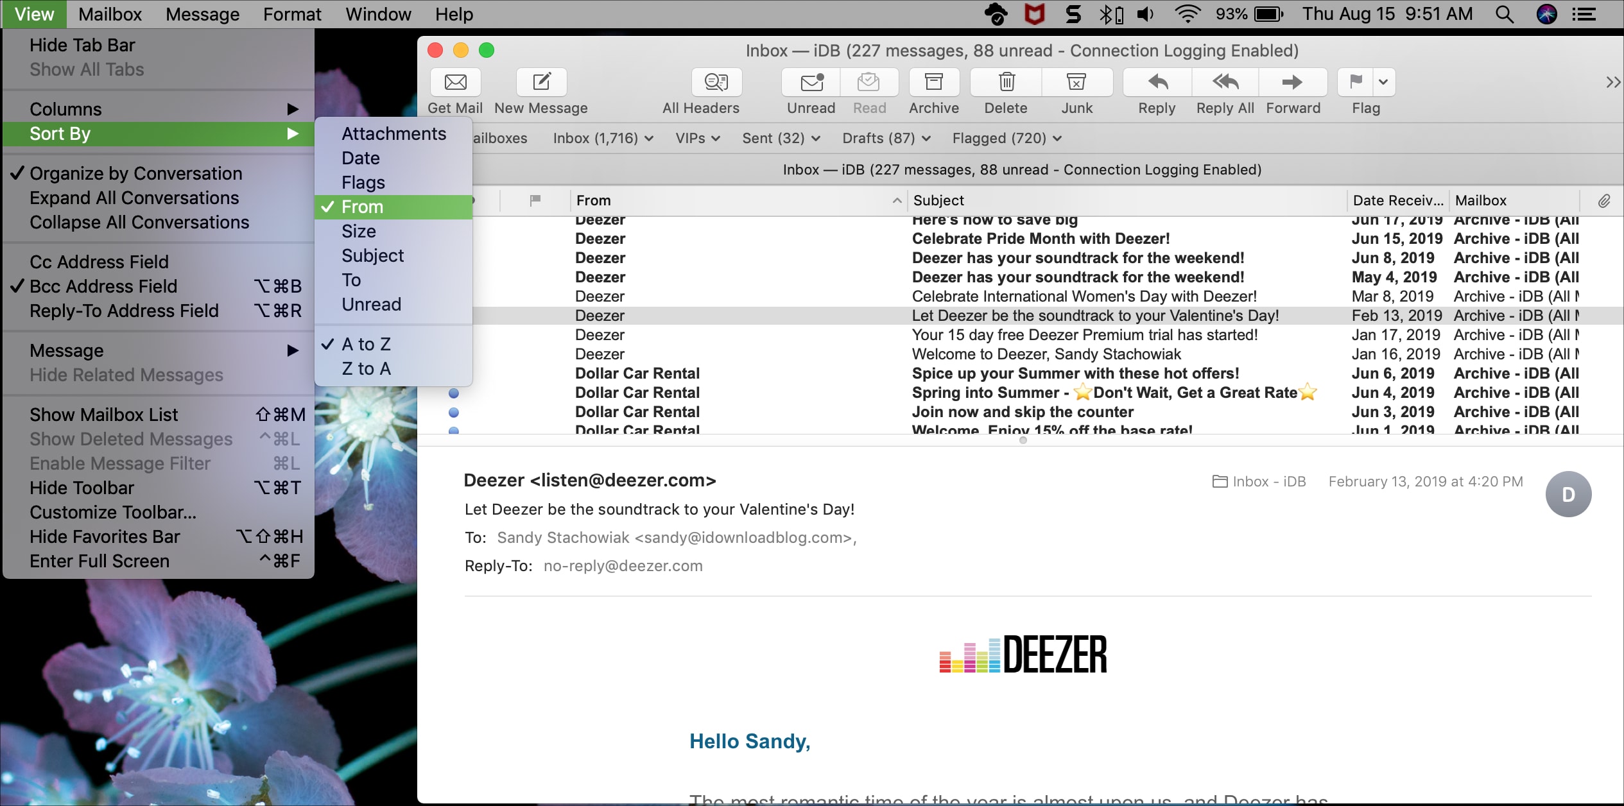Screen dimensions: 1624x806
Task: Expand the Columns submenu
Action: 159,109
